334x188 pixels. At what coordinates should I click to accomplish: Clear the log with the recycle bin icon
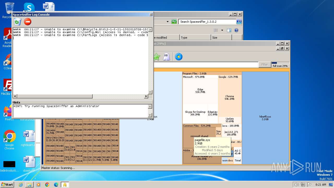(17, 22)
